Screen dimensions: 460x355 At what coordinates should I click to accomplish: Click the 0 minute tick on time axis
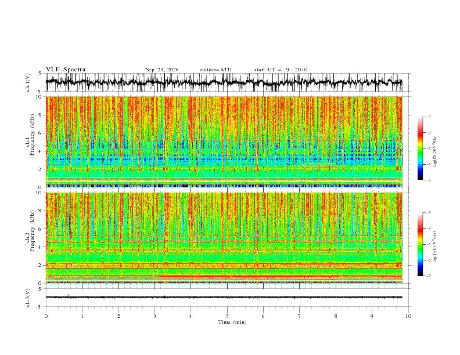46,316
